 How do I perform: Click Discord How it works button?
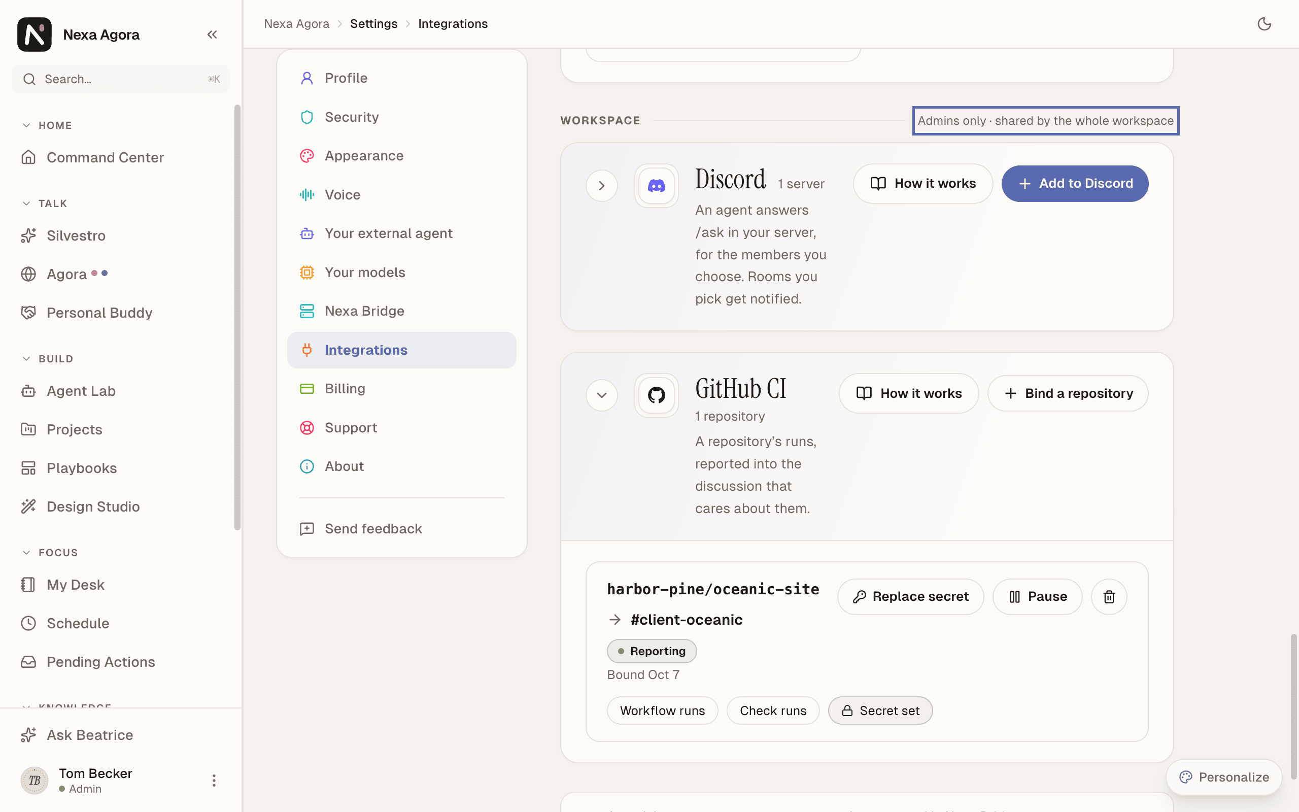tap(922, 184)
